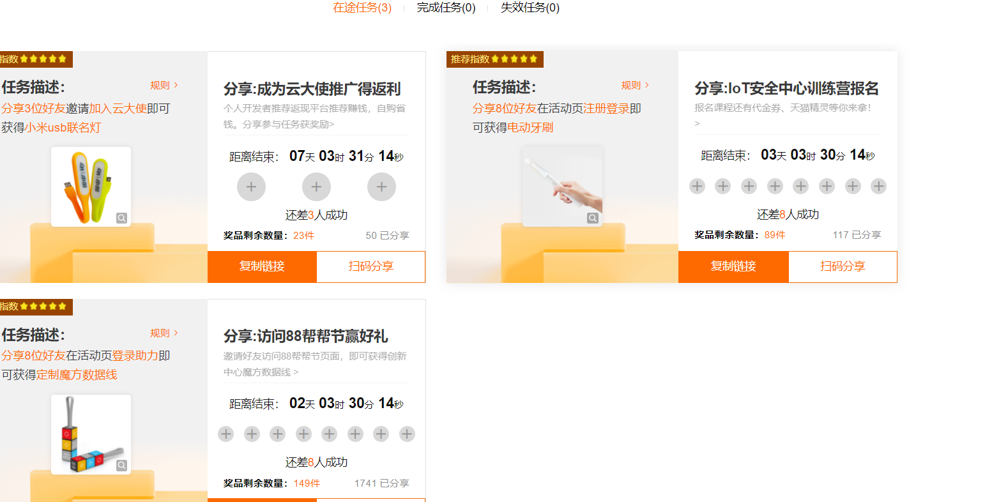Click 扫码分享 for IoT安全中心训练营报名 task
This screenshot has height=502, width=985.
click(843, 266)
